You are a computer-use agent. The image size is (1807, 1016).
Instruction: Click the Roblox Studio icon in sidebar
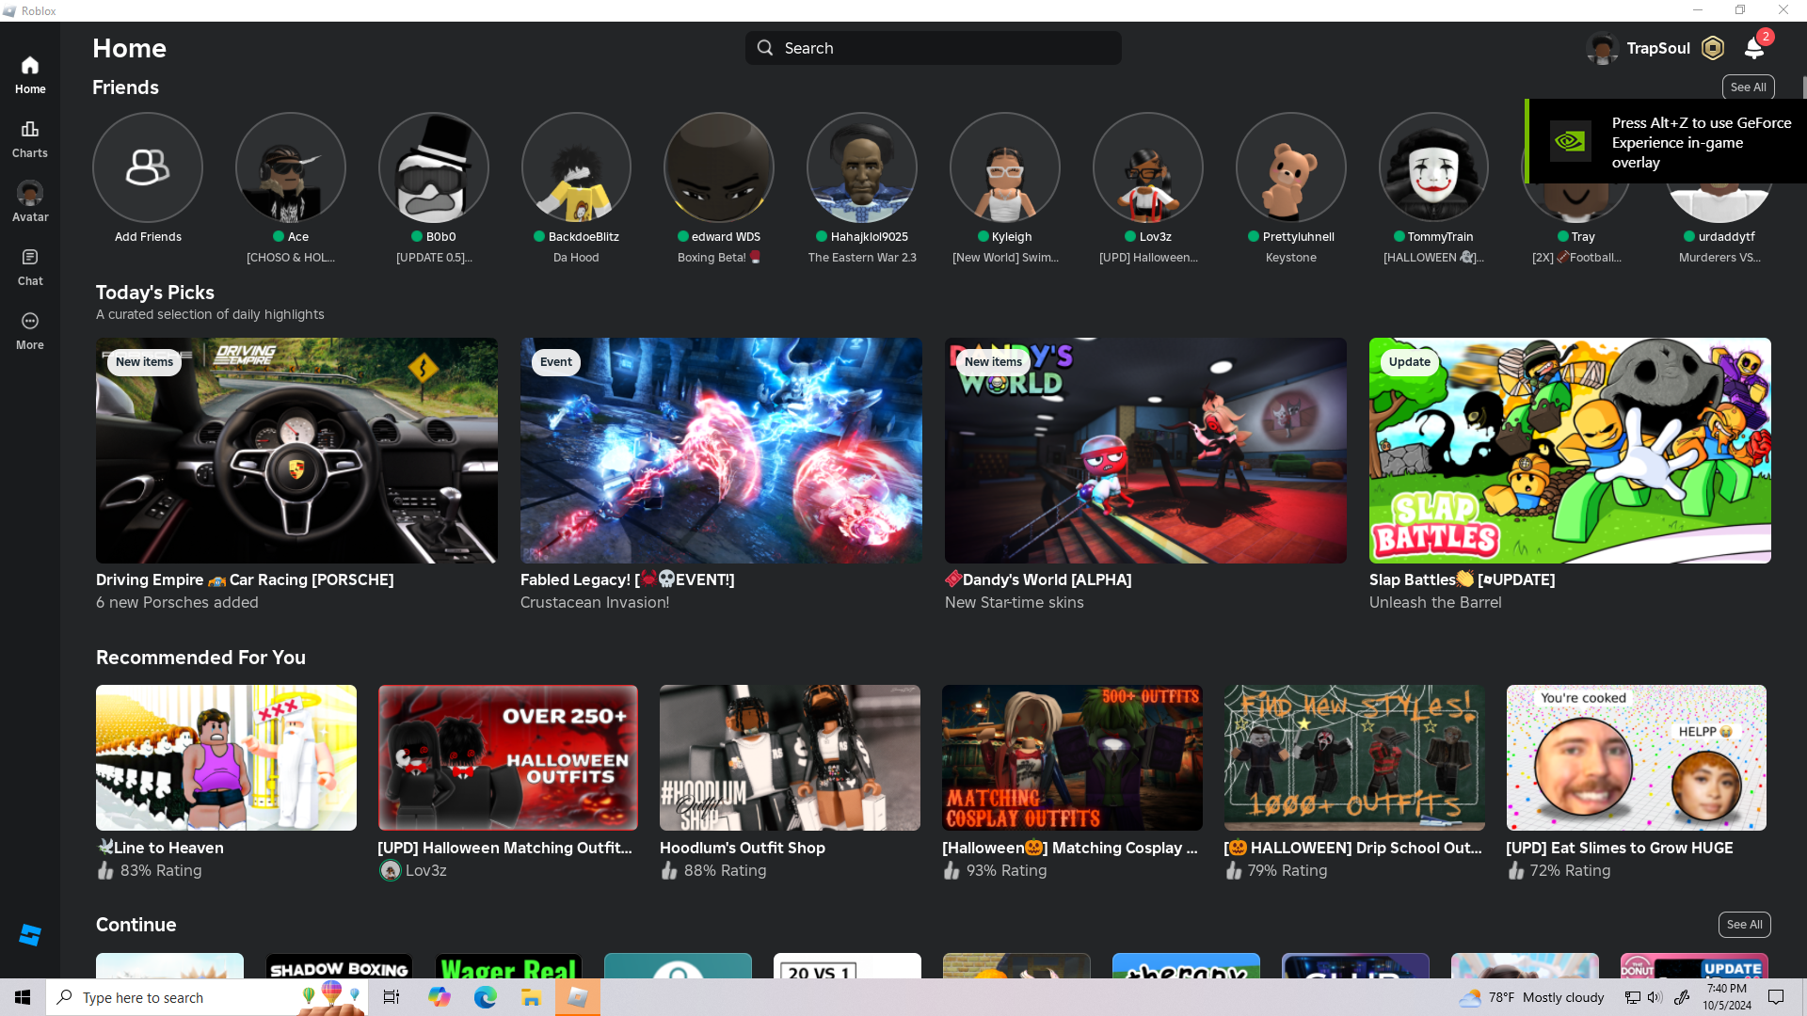(x=30, y=934)
